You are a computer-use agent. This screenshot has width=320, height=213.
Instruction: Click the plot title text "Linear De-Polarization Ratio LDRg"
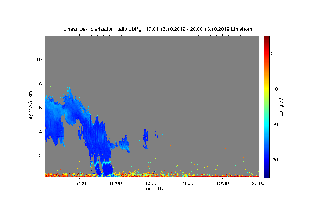(x=102, y=29)
